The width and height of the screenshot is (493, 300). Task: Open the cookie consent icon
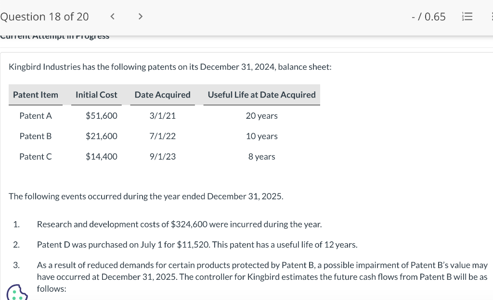point(17,292)
